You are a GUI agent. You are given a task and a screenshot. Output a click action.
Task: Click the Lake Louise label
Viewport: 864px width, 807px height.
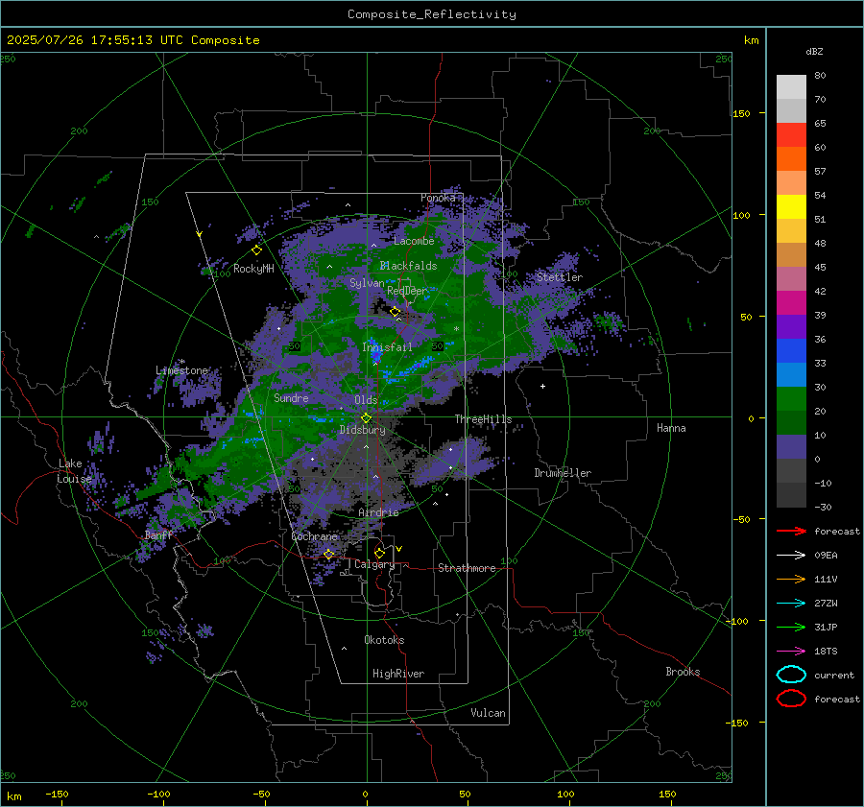tap(74, 471)
